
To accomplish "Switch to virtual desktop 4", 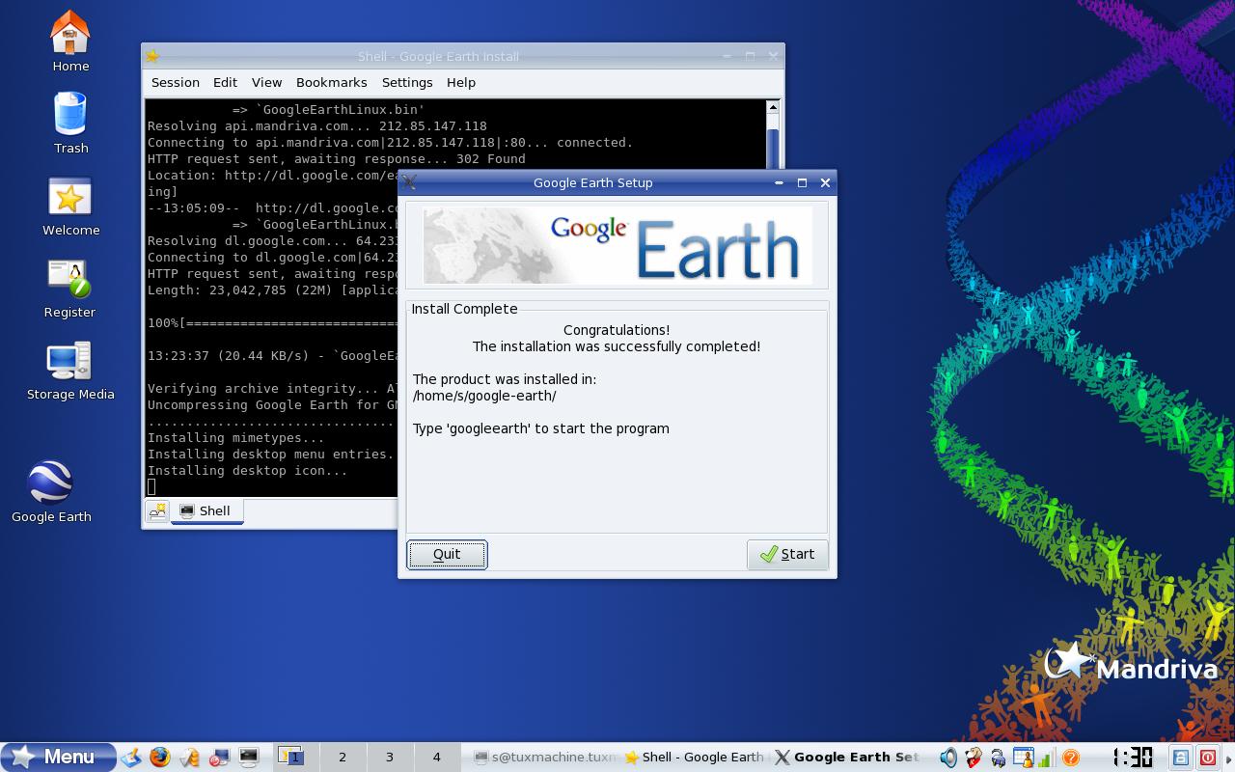I will [x=436, y=757].
